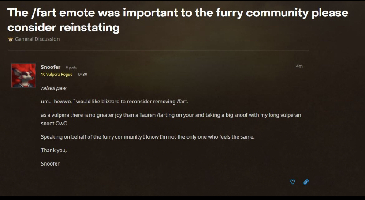Click the Snoofer username above the post
The image size is (365, 200).
pyautogui.click(x=50, y=67)
